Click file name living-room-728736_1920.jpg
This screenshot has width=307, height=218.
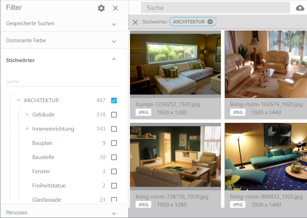[172, 197]
